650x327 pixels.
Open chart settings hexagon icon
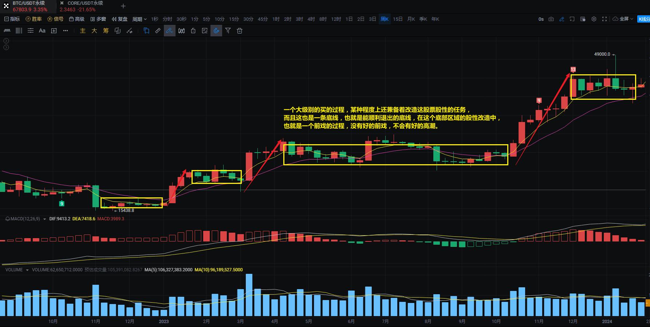594,19
